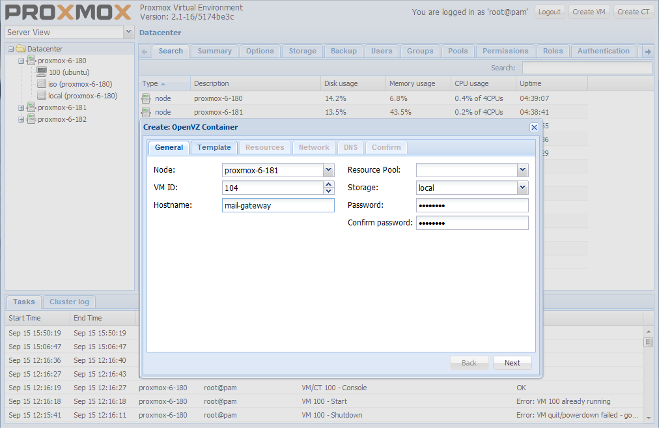Sort tasks by Start Time column
Screen dimensions: 659x428
[37, 319]
